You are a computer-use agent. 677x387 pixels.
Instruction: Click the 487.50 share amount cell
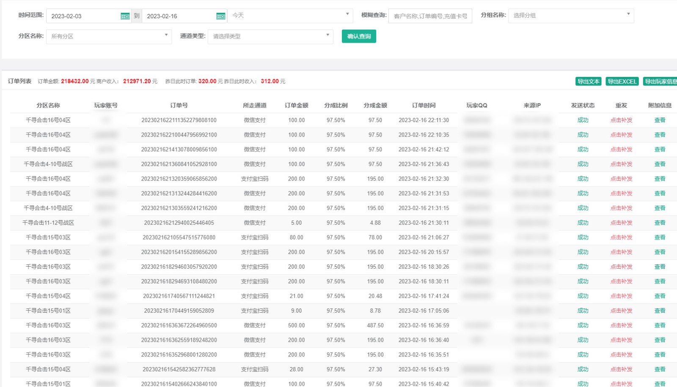[x=375, y=325]
